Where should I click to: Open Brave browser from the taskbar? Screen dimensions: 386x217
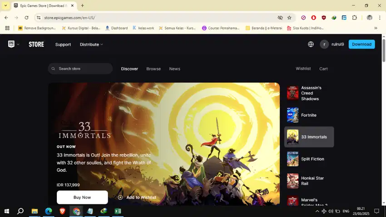(x=62, y=211)
